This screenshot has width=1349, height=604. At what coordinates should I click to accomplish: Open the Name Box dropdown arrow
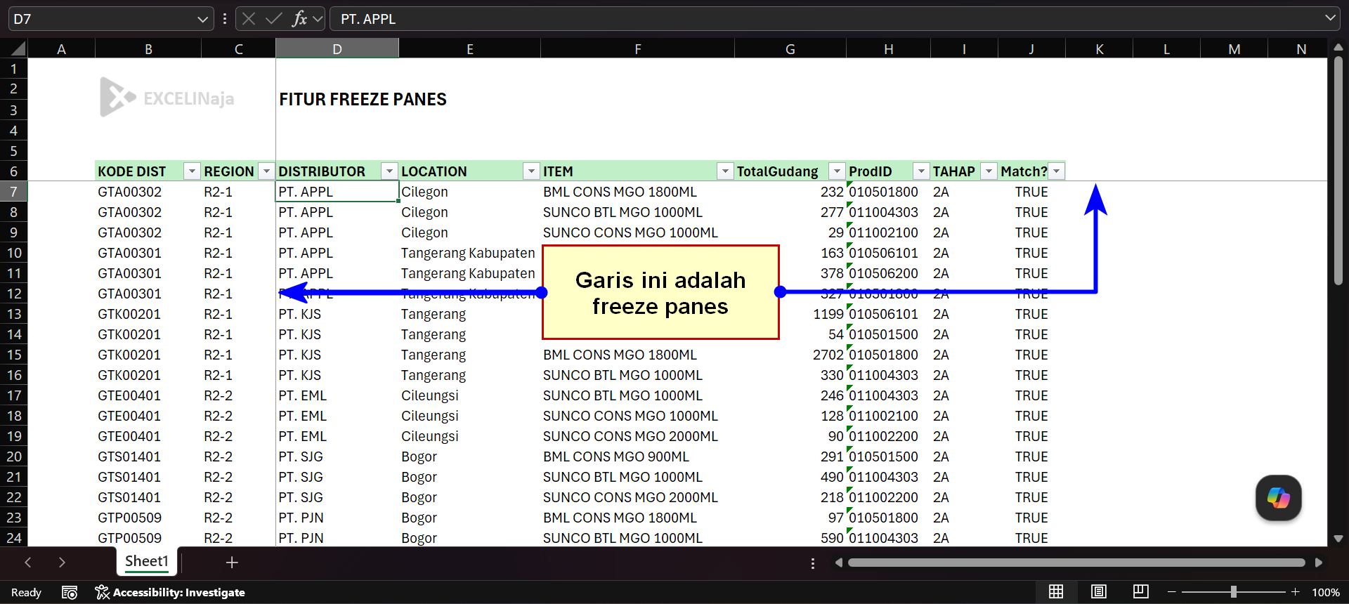[202, 19]
